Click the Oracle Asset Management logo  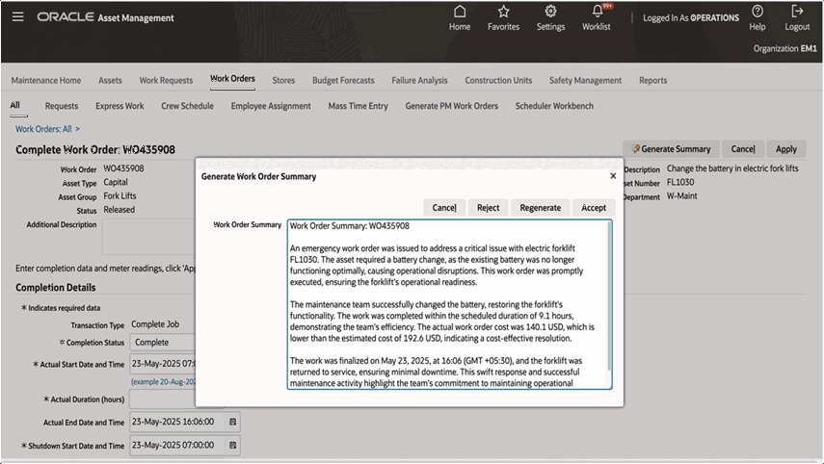[x=105, y=17]
